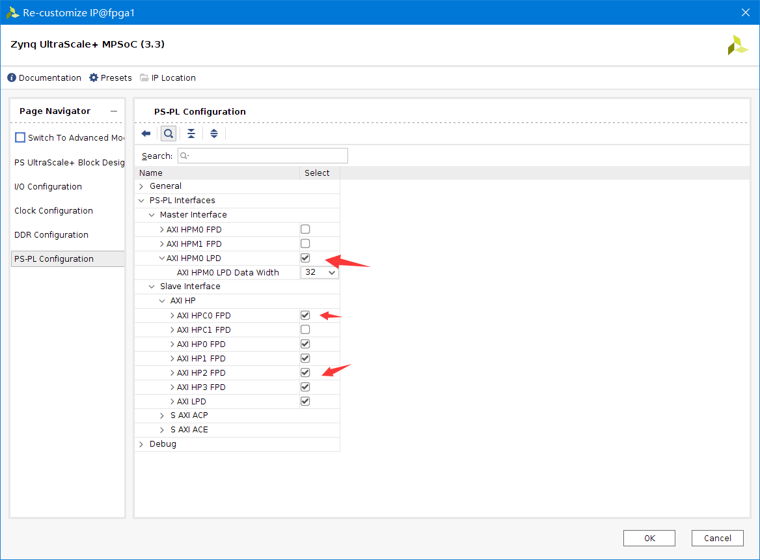The height and width of the screenshot is (560, 760).
Task: Click Cancel button
Action: tap(717, 538)
